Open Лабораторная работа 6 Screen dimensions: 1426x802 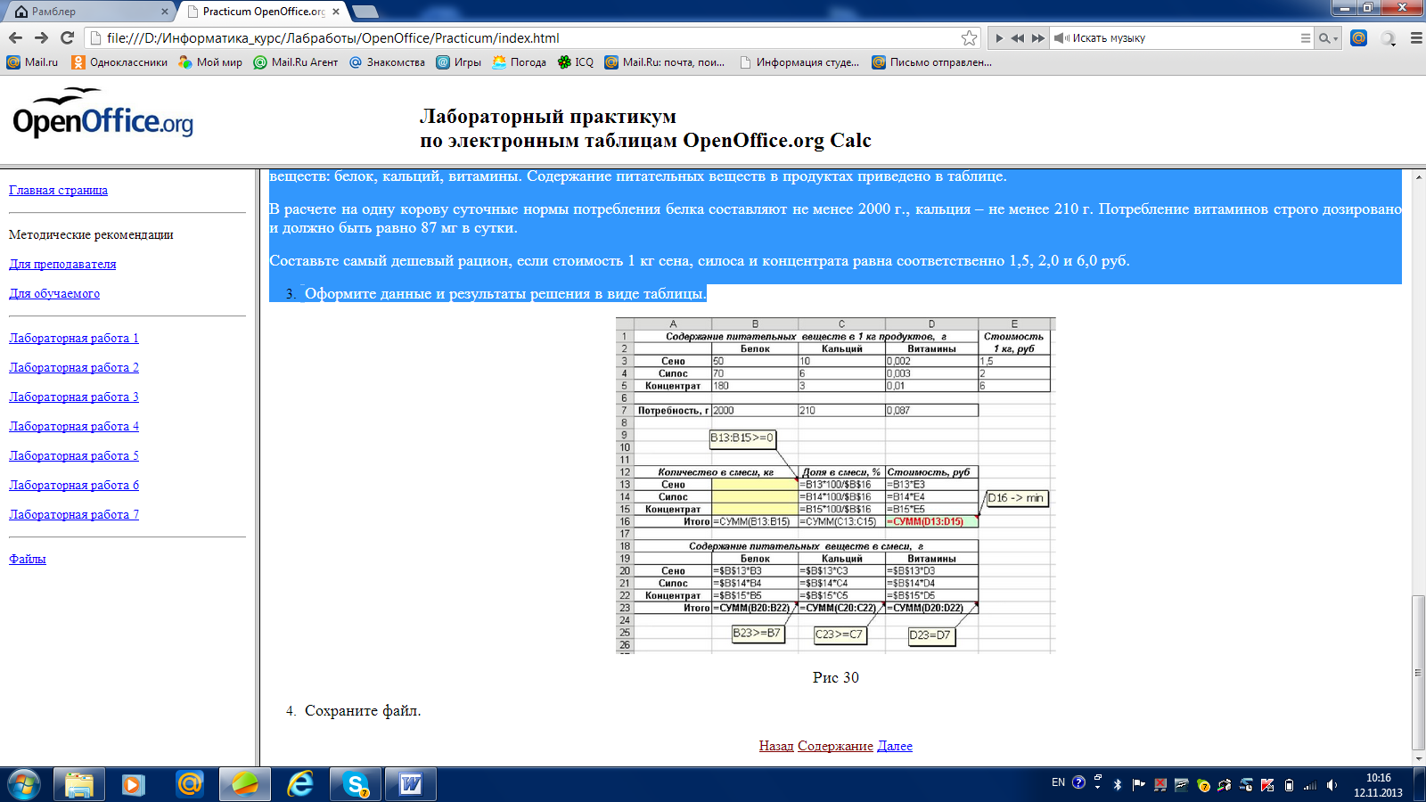point(74,485)
